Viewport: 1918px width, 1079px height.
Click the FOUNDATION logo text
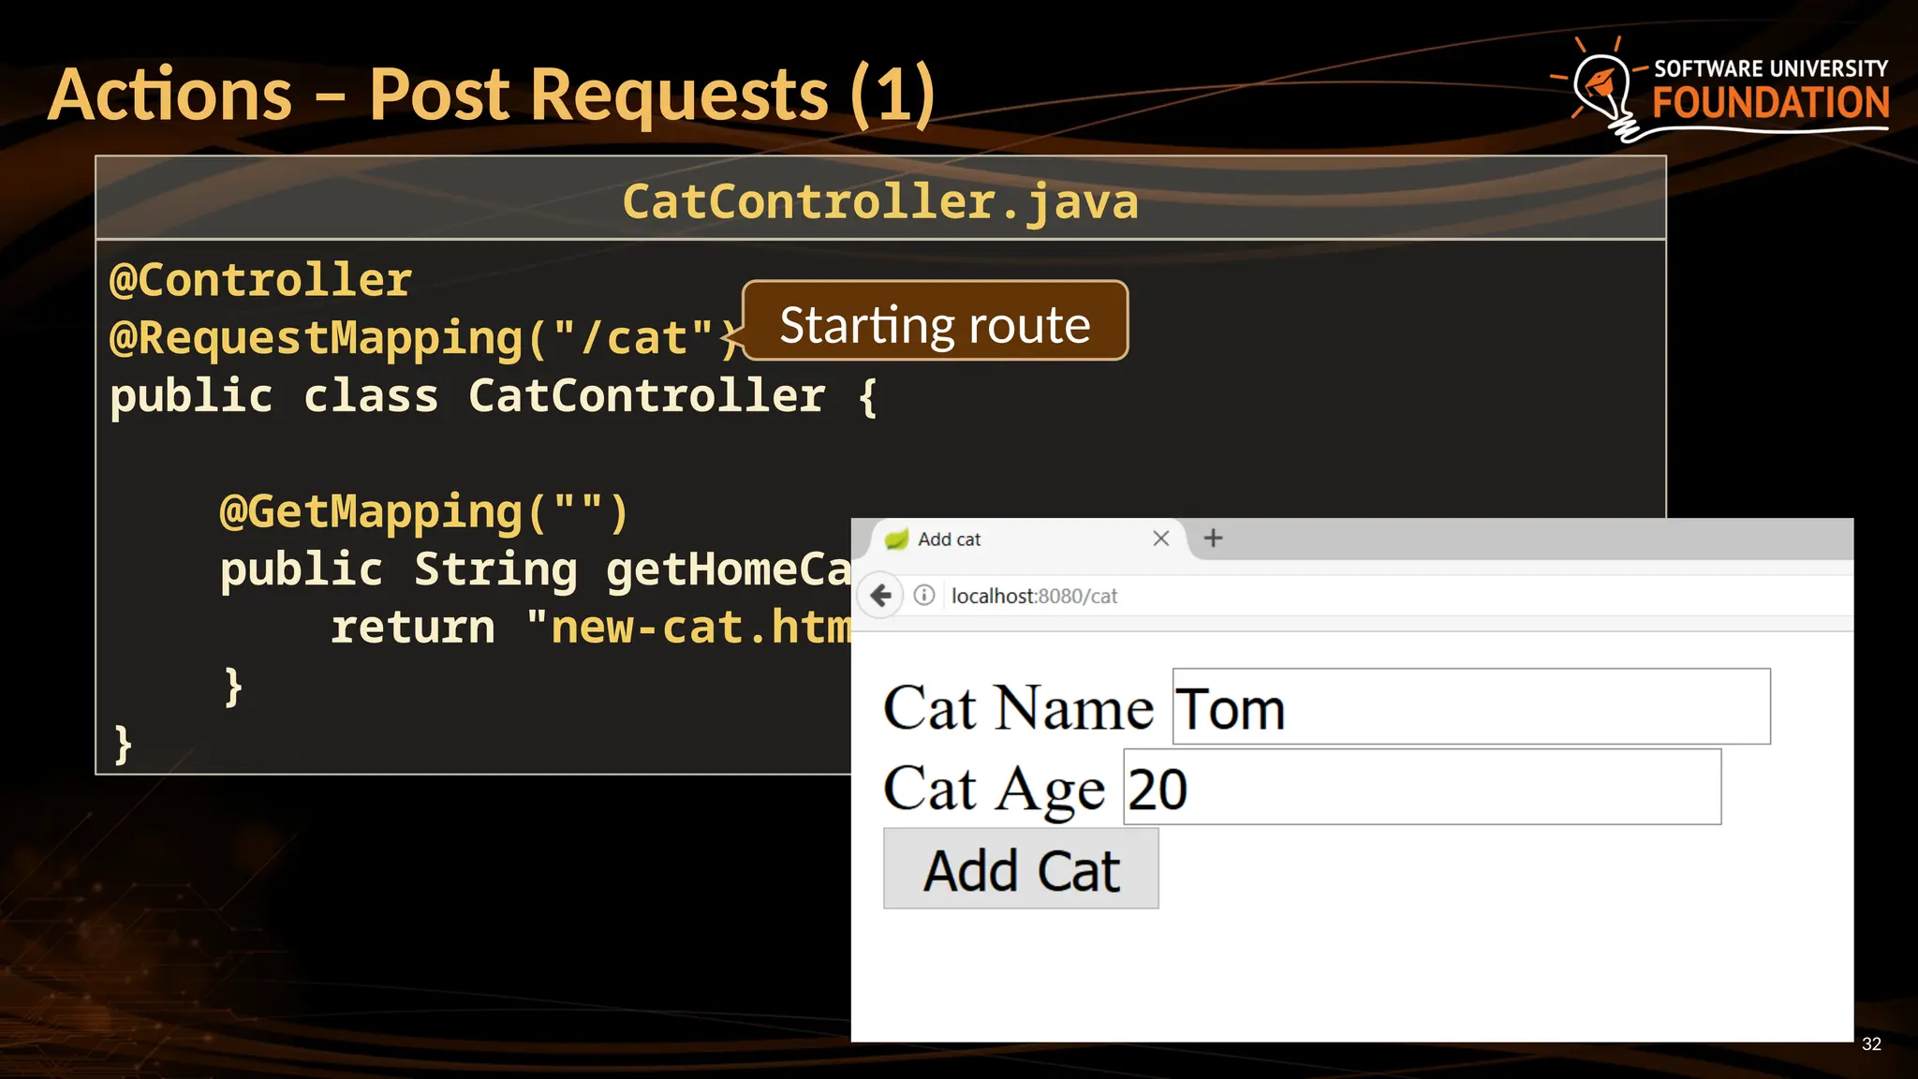[1770, 103]
